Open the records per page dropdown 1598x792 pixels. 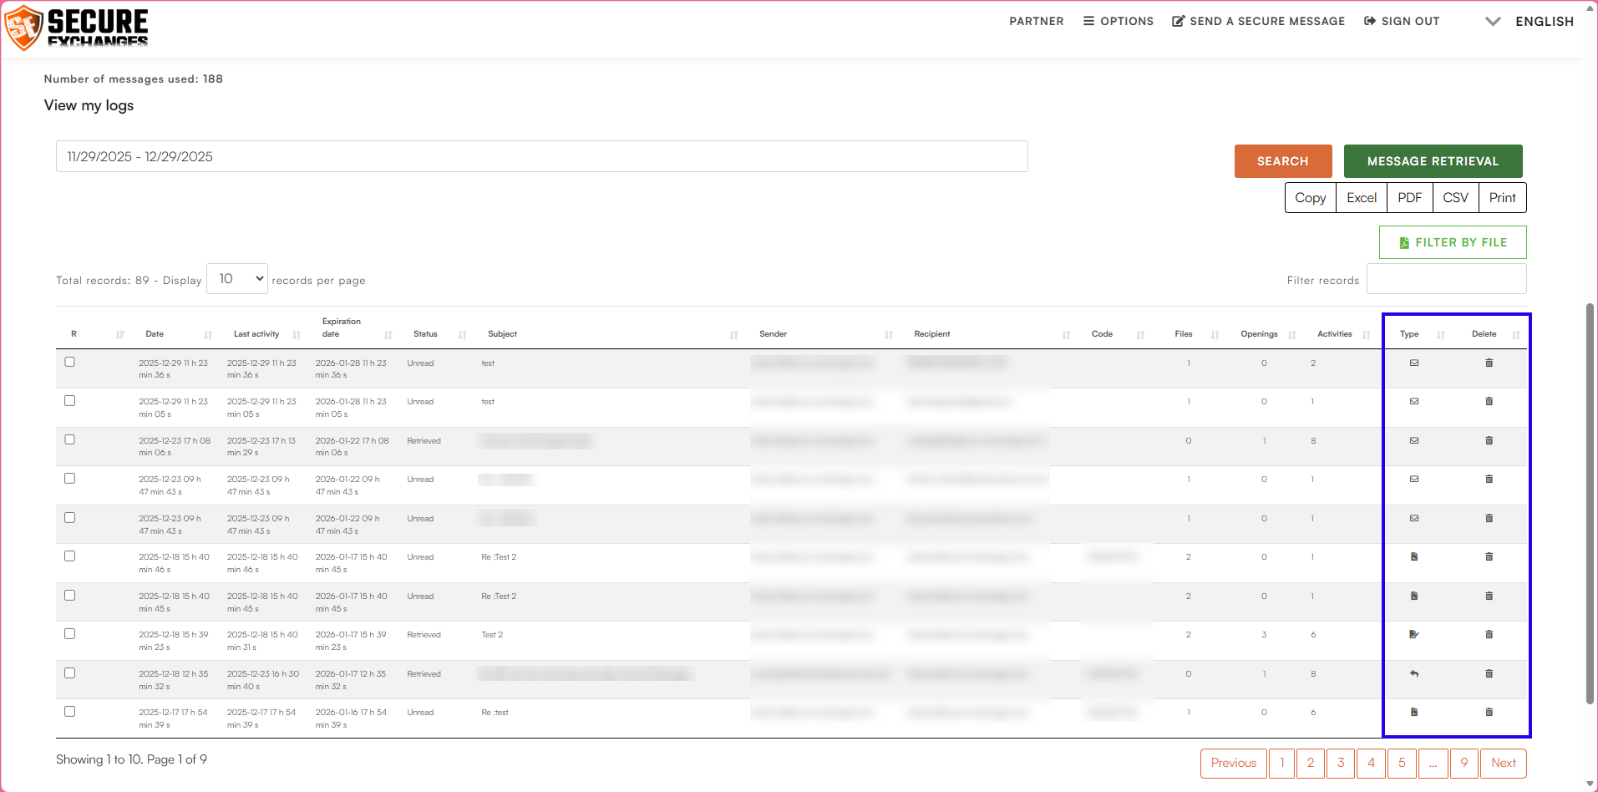[x=237, y=278]
